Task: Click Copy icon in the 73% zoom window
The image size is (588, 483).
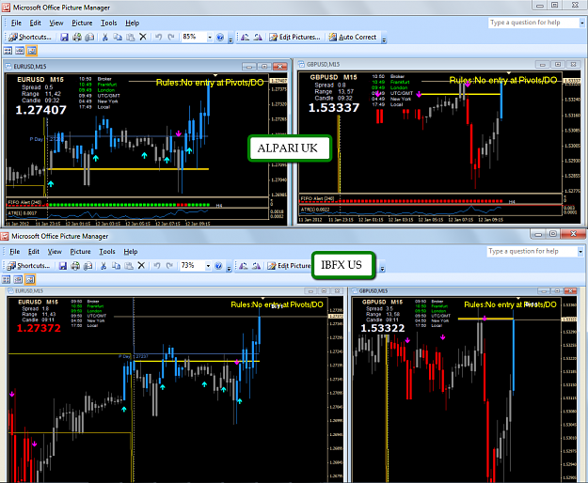Action: pyautogui.click(x=117, y=266)
